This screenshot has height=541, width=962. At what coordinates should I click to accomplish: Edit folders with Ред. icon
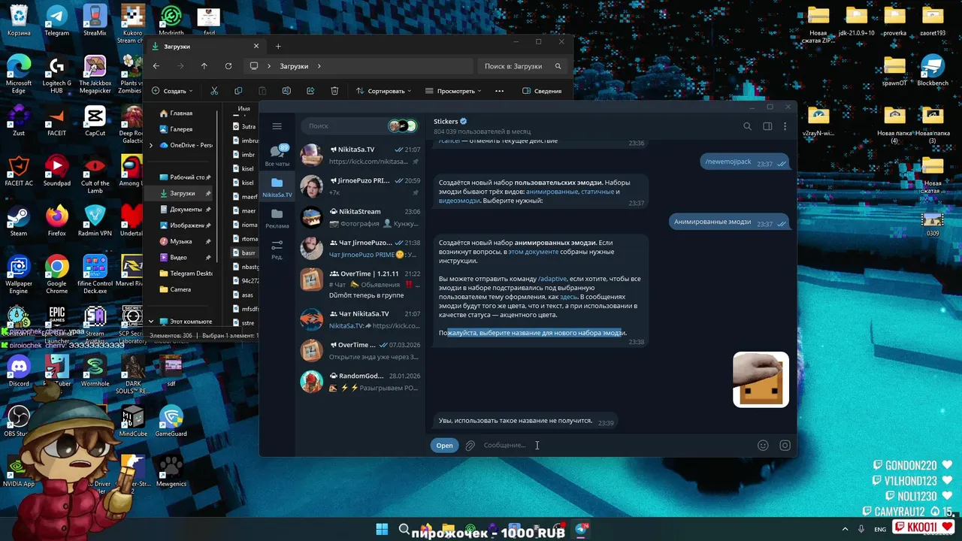pyautogui.click(x=277, y=249)
